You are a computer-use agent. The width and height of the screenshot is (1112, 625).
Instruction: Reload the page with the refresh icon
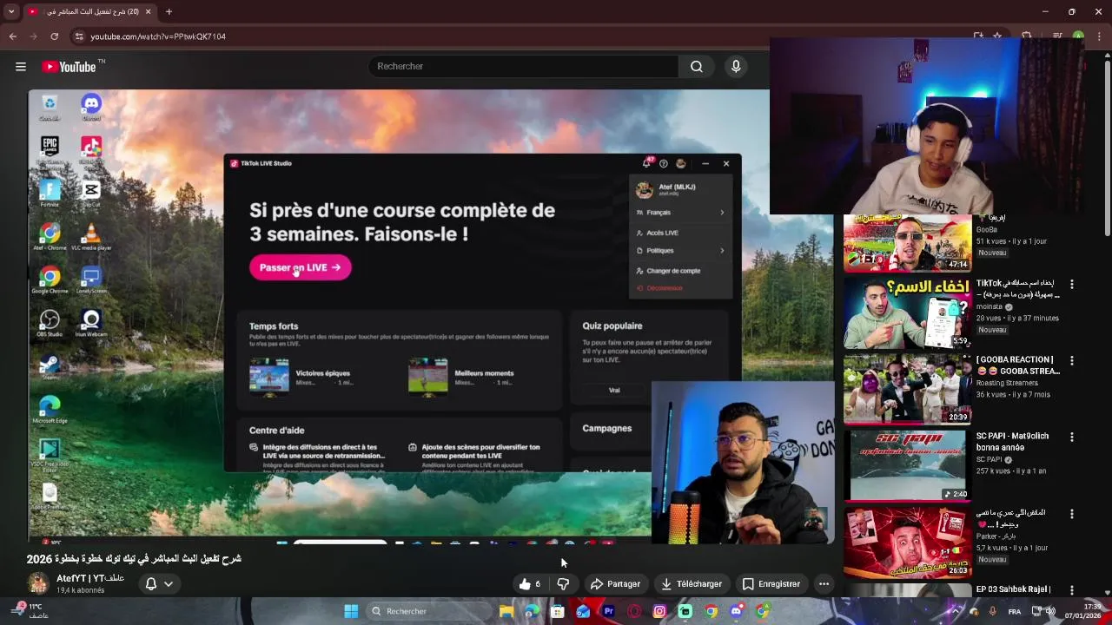pyautogui.click(x=54, y=36)
